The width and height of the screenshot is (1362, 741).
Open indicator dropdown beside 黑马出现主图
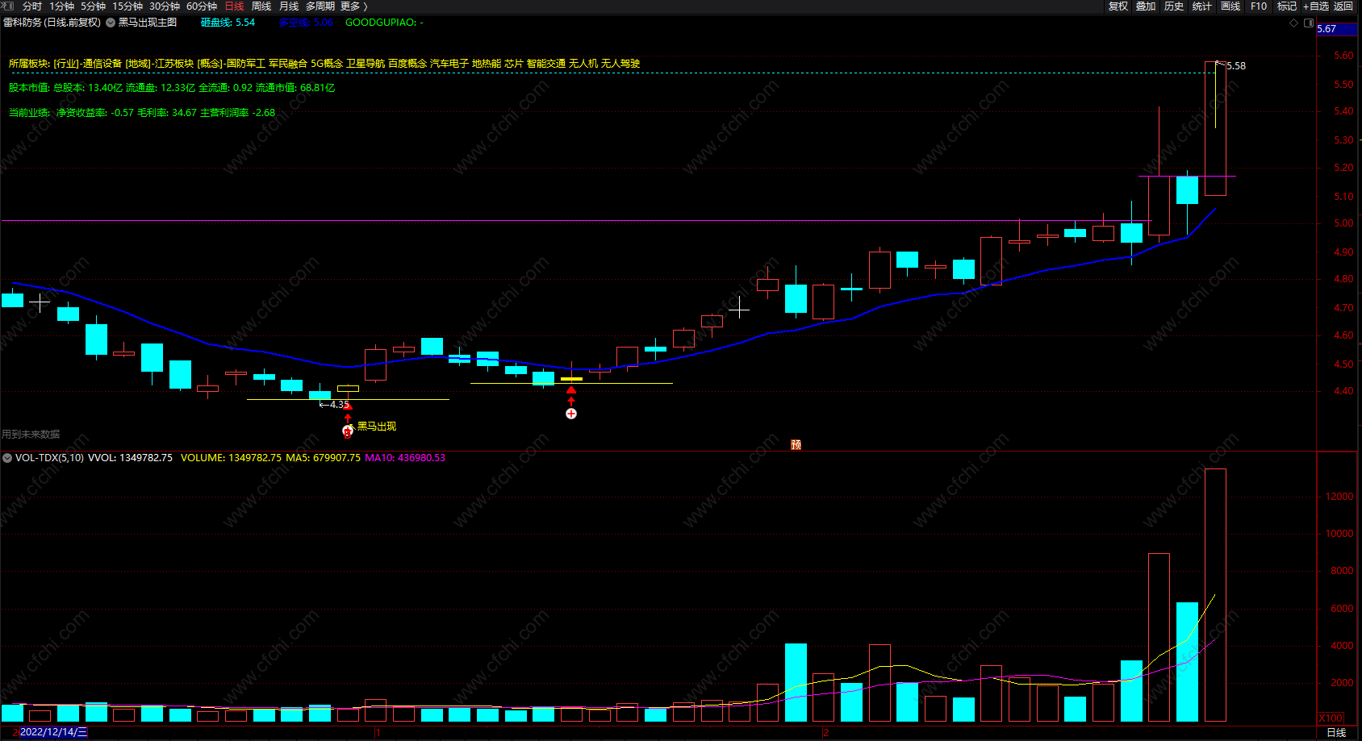pyautogui.click(x=111, y=23)
